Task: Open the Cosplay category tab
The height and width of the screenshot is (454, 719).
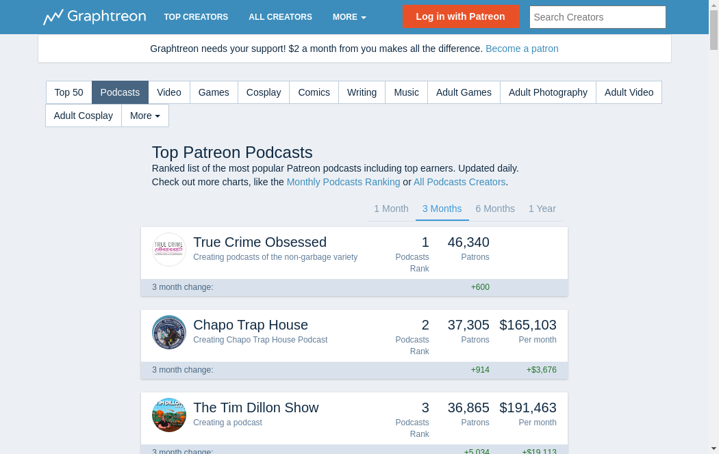Action: (x=264, y=92)
